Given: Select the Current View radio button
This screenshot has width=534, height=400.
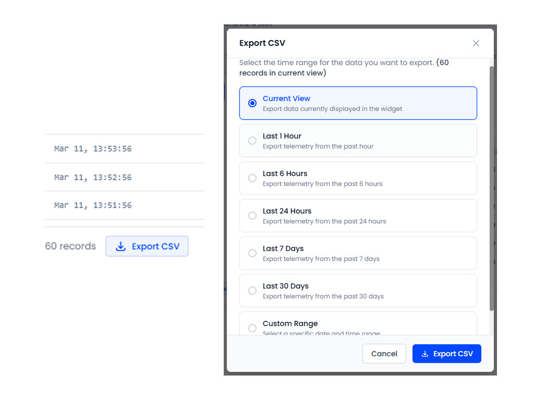Looking at the screenshot, I should click(x=252, y=103).
